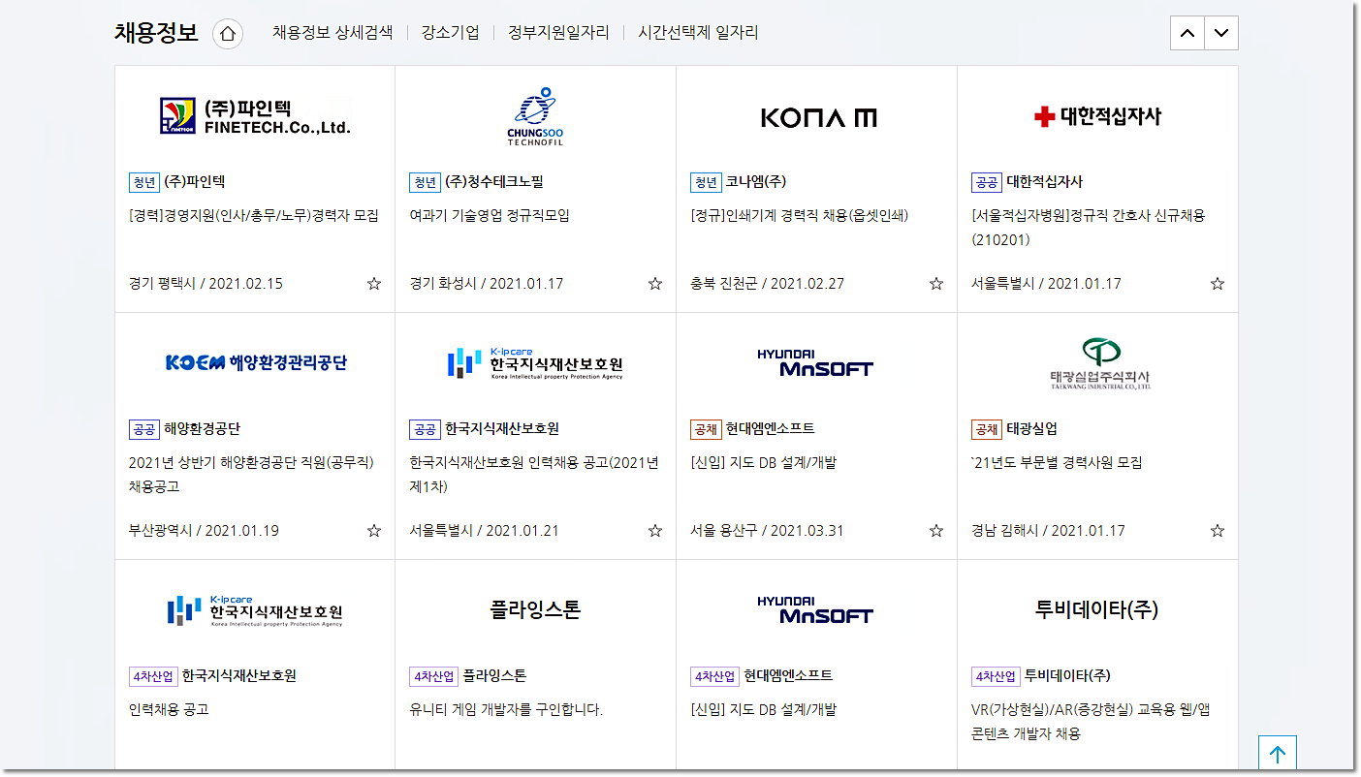The image size is (1361, 777).
Task: Click 한국지식재산보호원 logo in 4차산업 card
Action: click(255, 610)
